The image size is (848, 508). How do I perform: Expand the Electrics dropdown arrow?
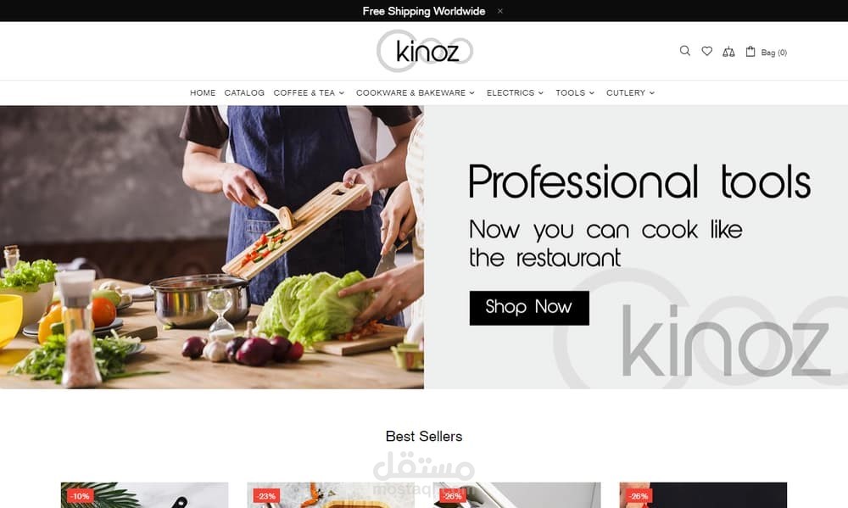(541, 93)
